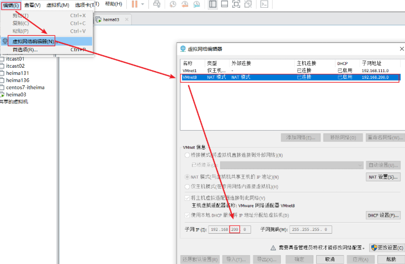This screenshot has height=264, width=405.
Task: Take a snapshot with the clock-plus icon
Action: 173,4
